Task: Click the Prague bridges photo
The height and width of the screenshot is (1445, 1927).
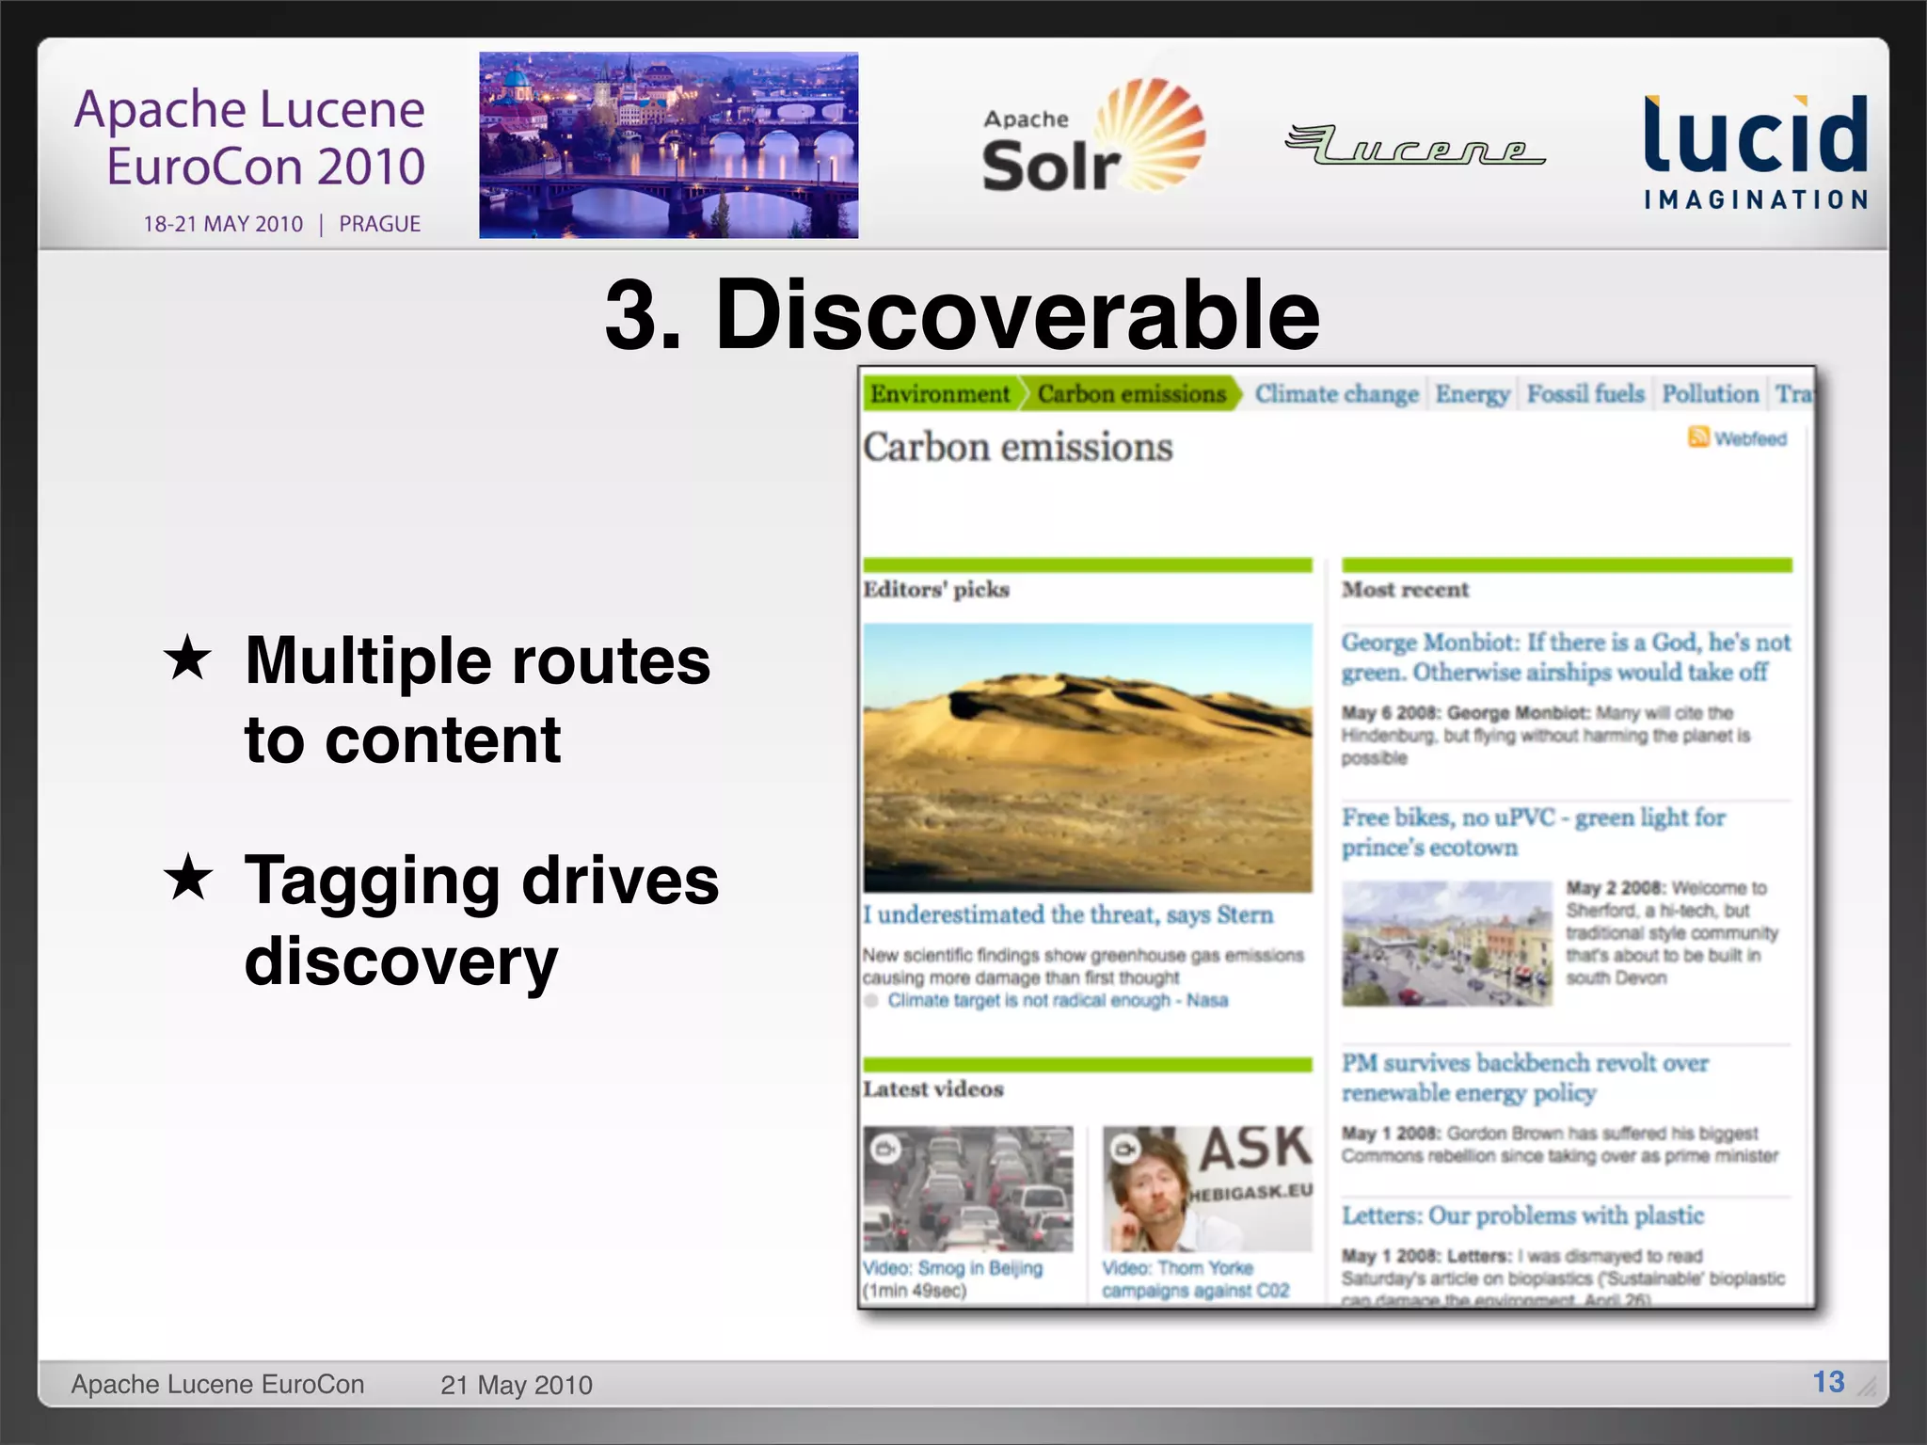Action: (x=668, y=145)
